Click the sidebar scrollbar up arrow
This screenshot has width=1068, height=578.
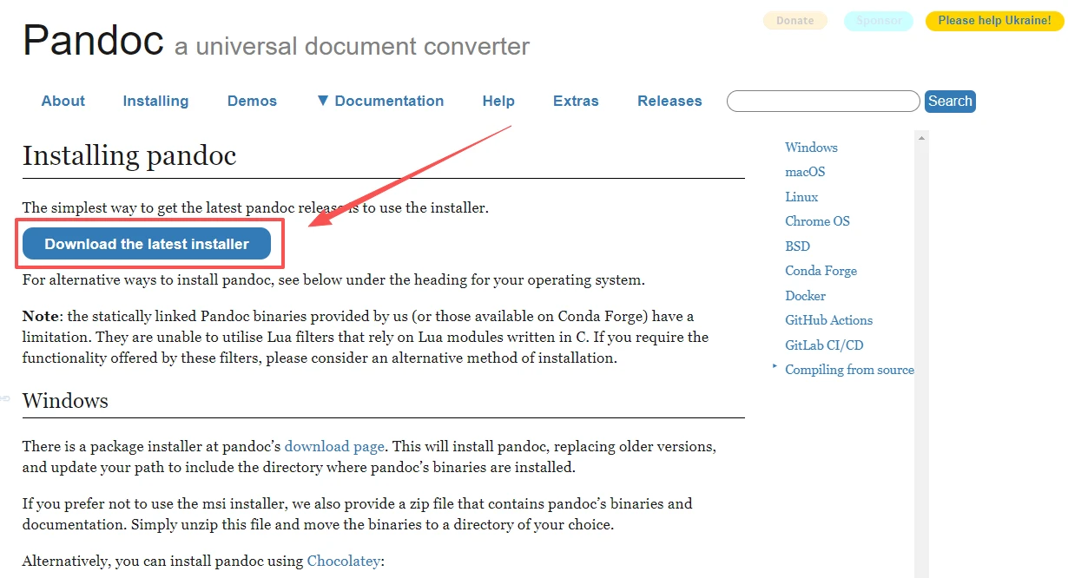(x=922, y=137)
